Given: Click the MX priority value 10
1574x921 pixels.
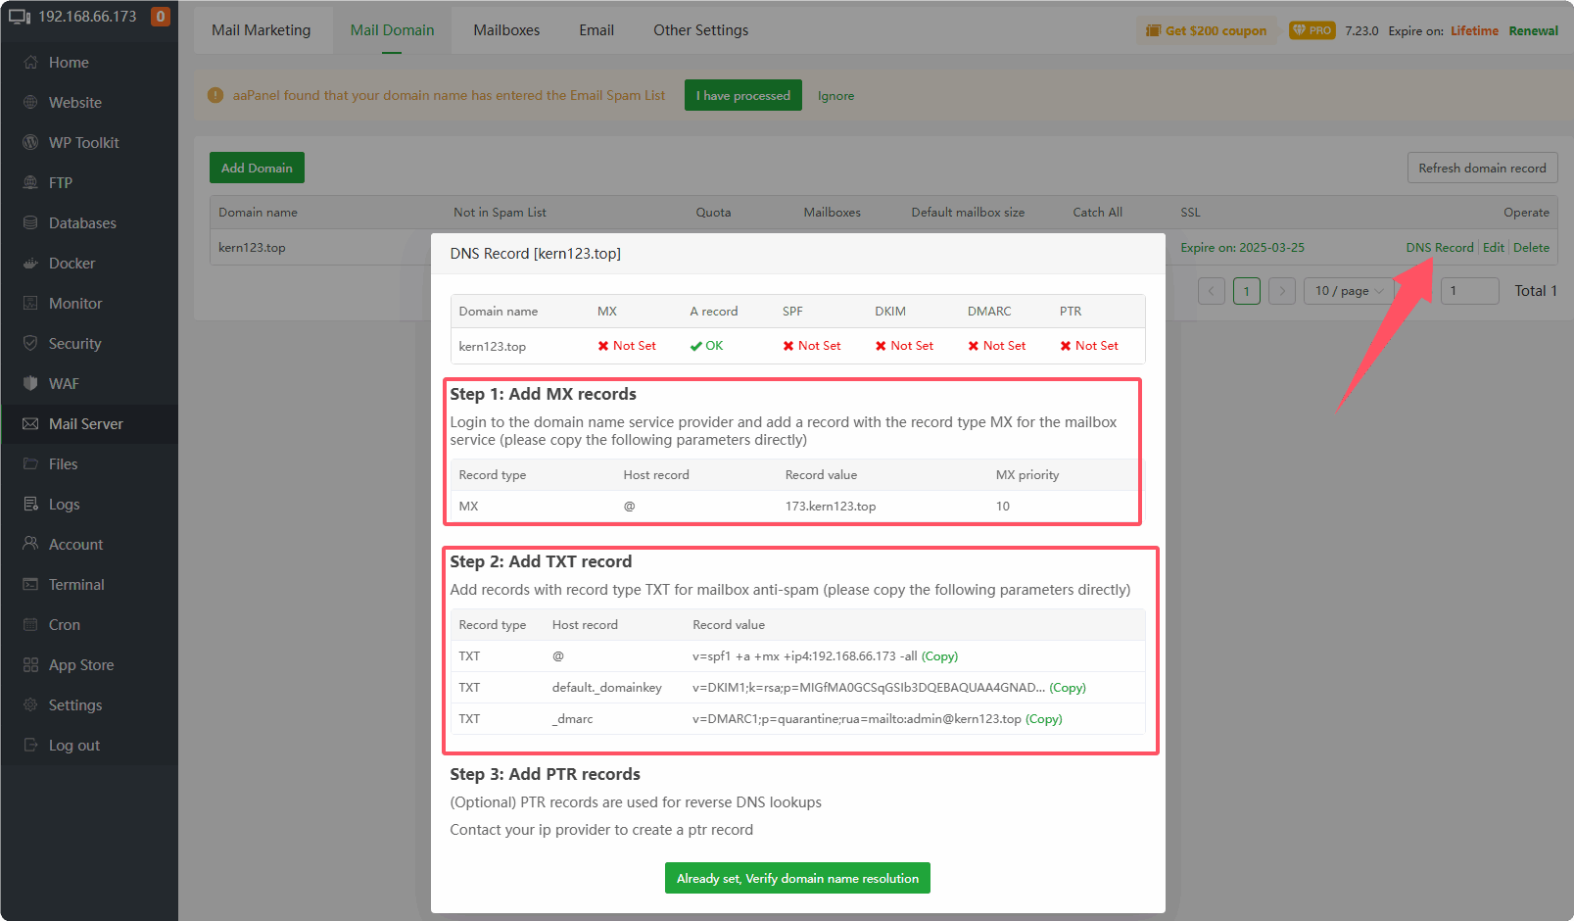Looking at the screenshot, I should pos(1003,507).
